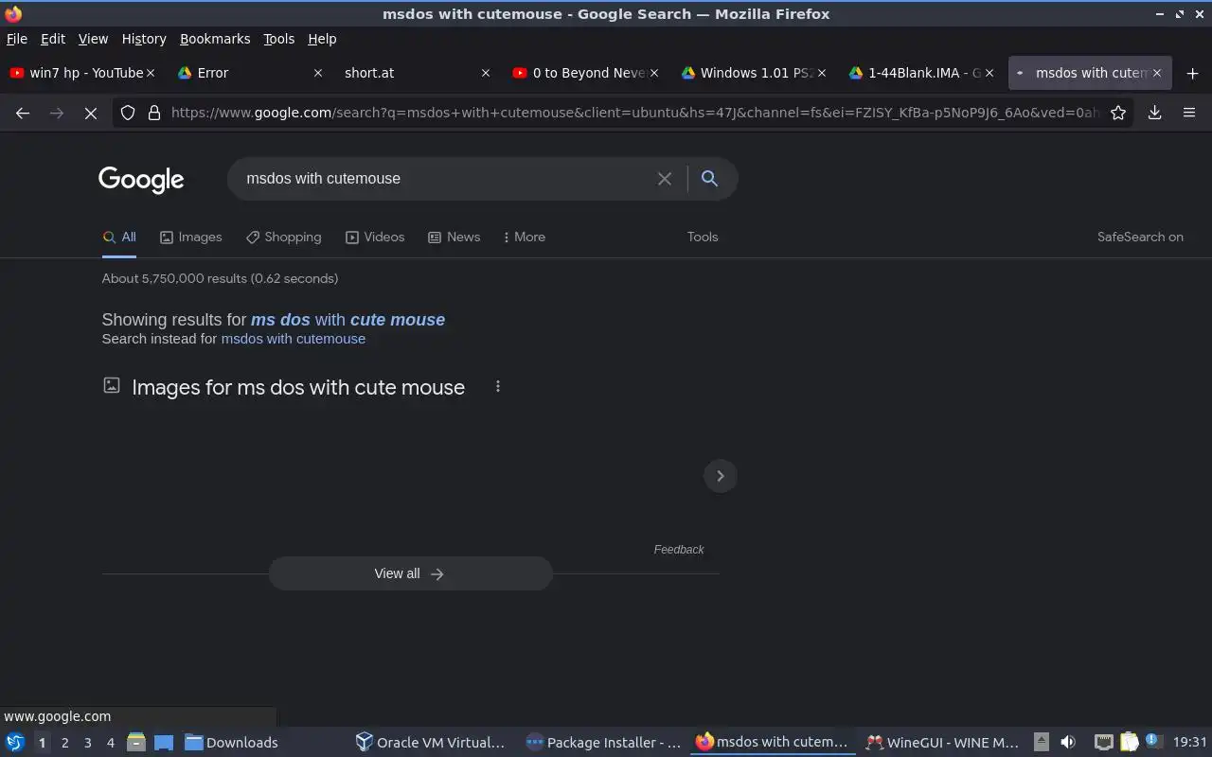Open the Bookmarks menu
Screen dimensions: 1212x757
215,39
